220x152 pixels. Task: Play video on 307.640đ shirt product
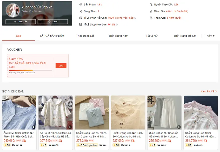70,127
